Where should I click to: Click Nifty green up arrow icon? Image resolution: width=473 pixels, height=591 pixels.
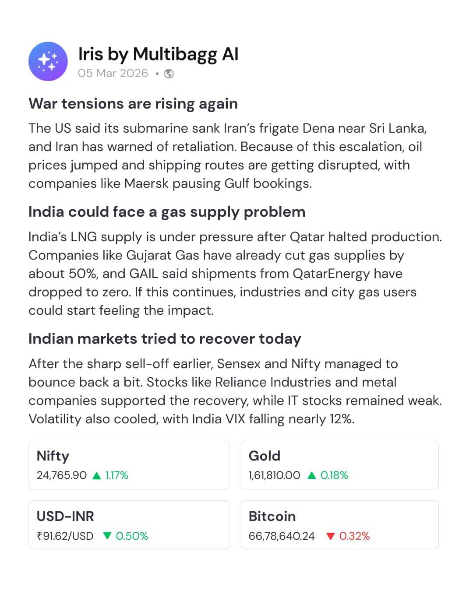(97, 476)
